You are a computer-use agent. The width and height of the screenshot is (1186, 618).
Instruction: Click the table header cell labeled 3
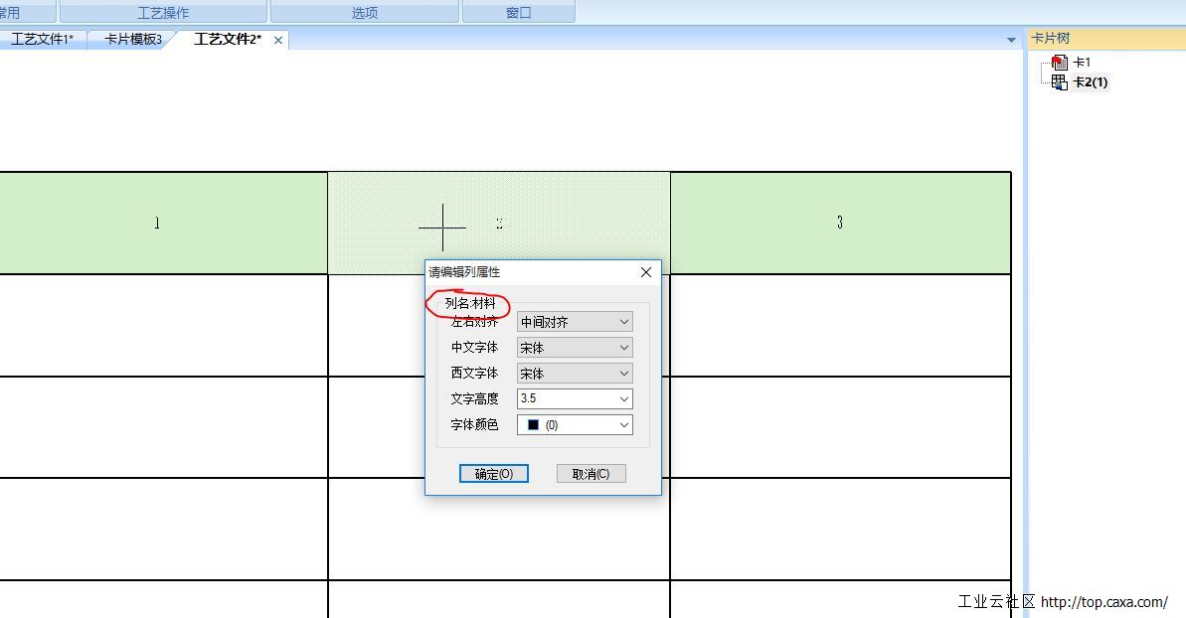pyautogui.click(x=840, y=223)
